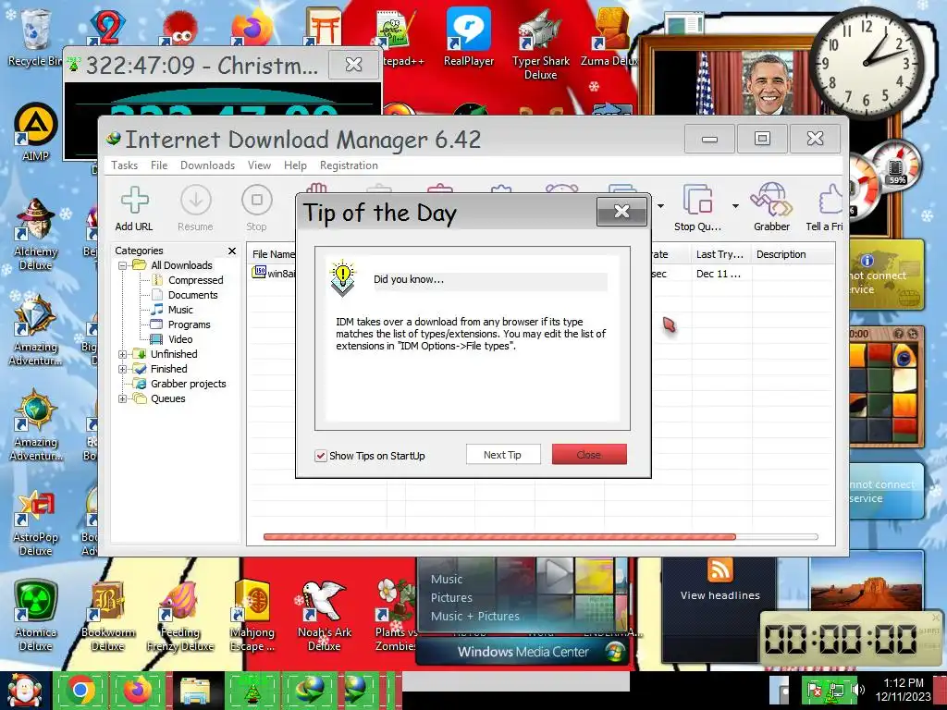
Task: Open the Registration menu
Action: pos(349,165)
